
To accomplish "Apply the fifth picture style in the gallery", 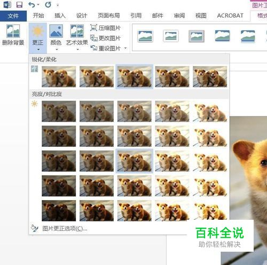I will click(248, 36).
